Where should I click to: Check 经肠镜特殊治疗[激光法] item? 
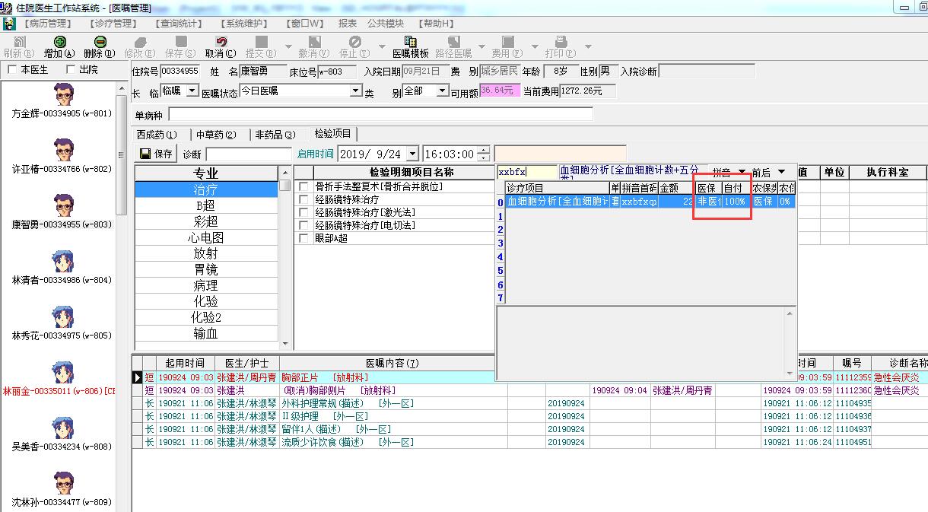(304, 212)
